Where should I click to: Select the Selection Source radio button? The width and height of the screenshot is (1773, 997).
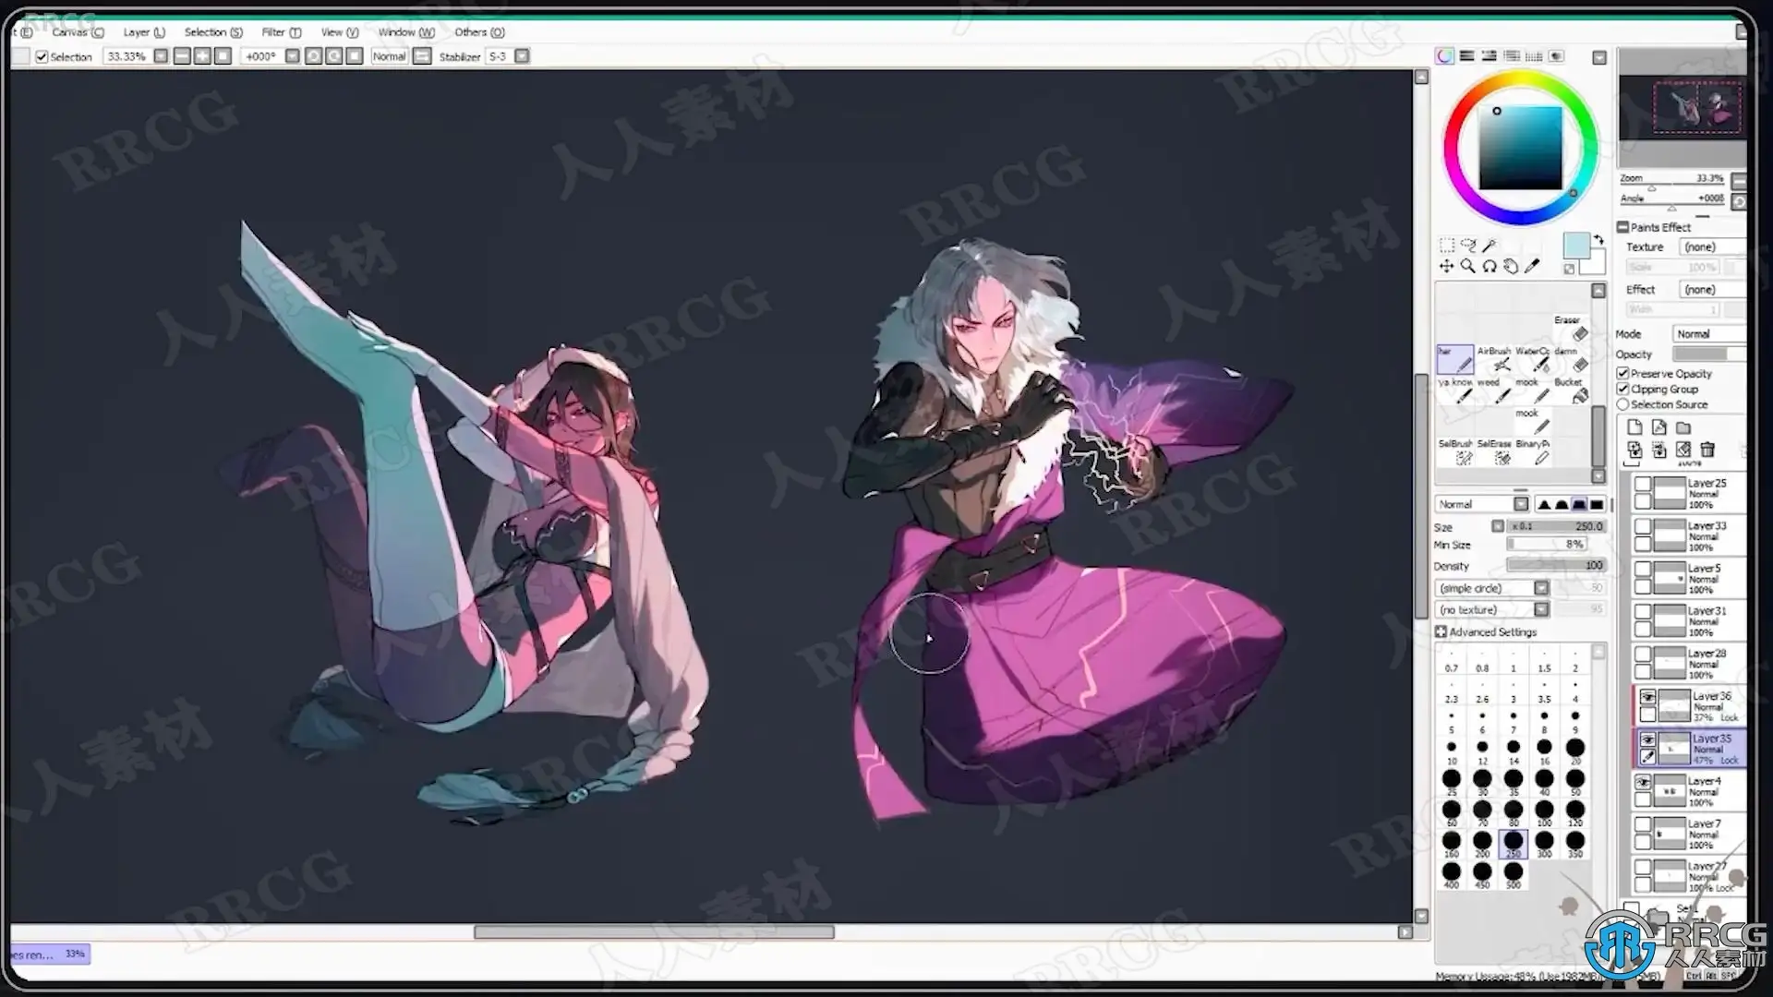click(x=1622, y=405)
